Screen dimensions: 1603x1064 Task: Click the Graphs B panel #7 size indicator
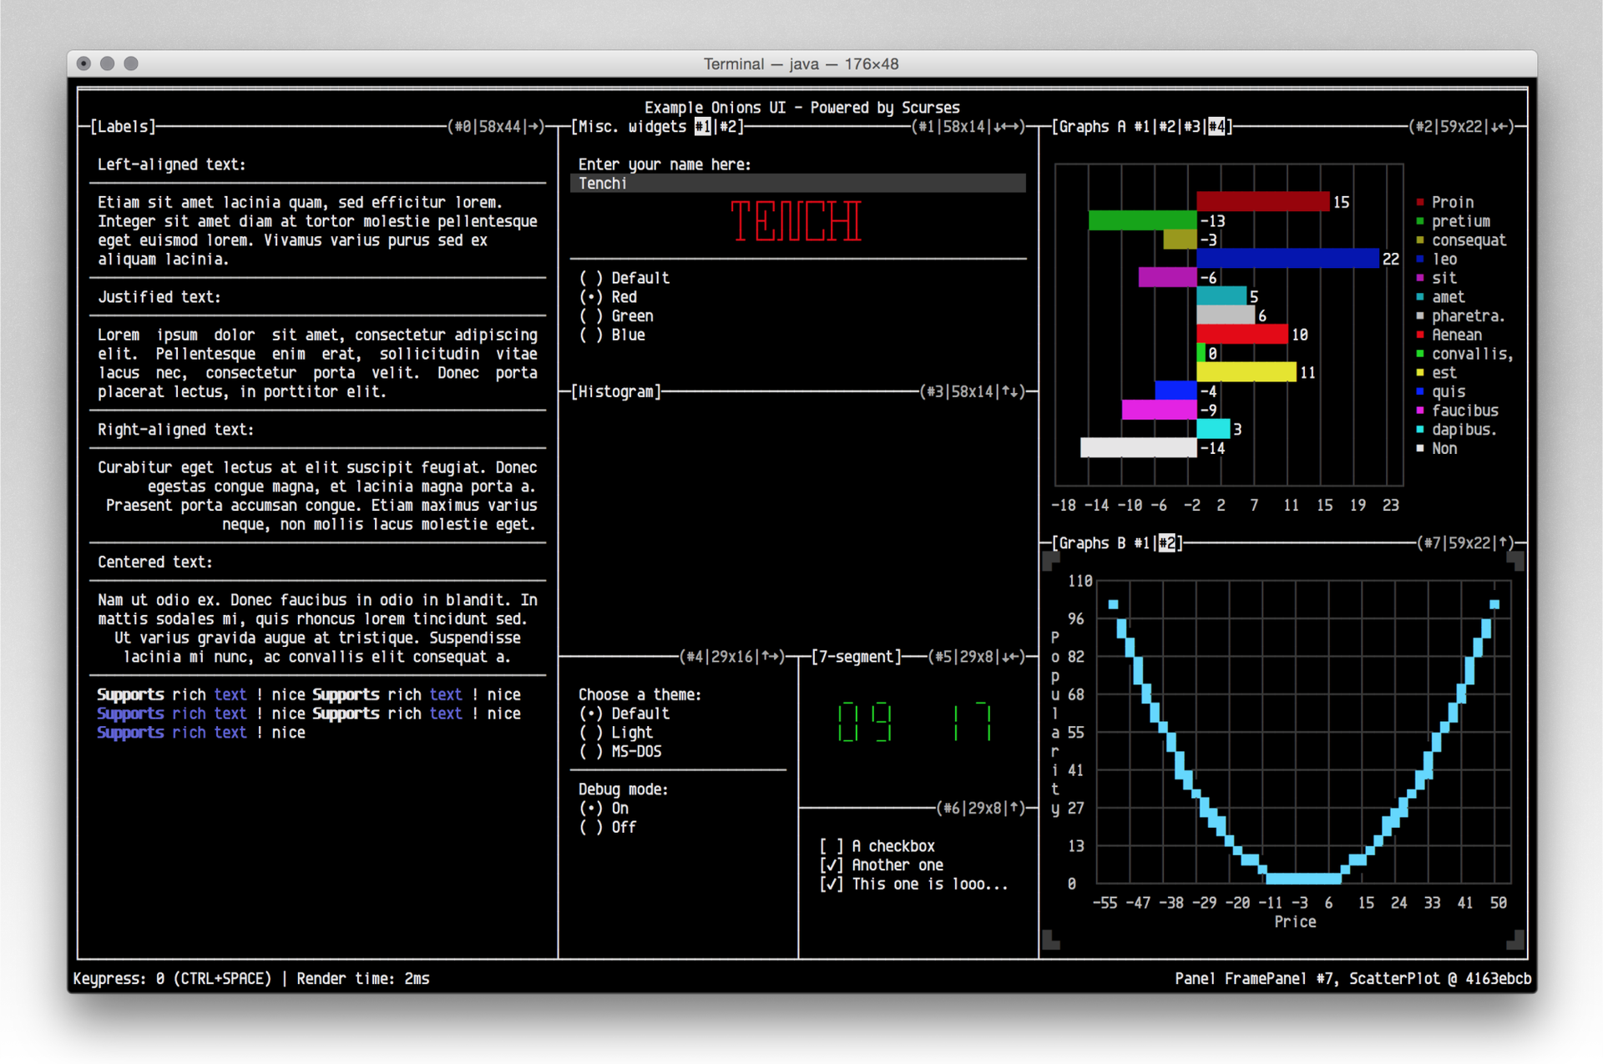tap(1465, 543)
